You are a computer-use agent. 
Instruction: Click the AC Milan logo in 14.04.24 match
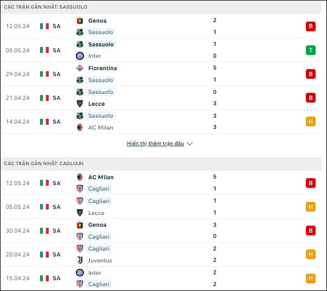coord(80,127)
